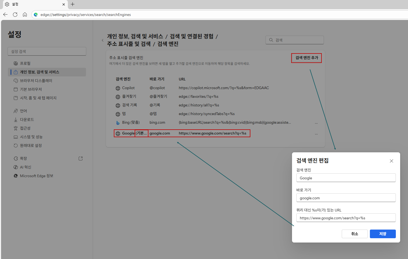Click the 접근성 icon in sidebar
The height and width of the screenshot is (259, 408).
pyautogui.click(x=16, y=128)
